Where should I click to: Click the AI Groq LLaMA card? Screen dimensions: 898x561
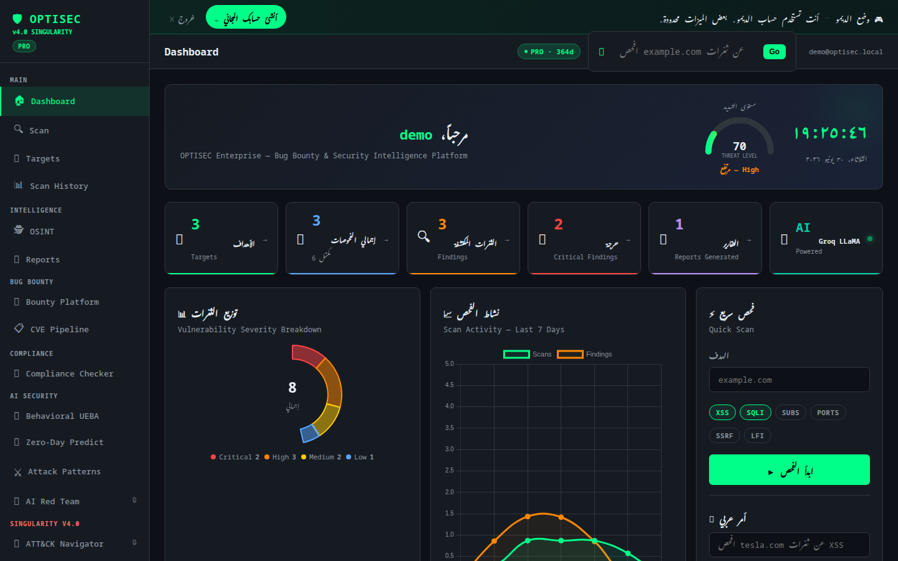point(826,238)
